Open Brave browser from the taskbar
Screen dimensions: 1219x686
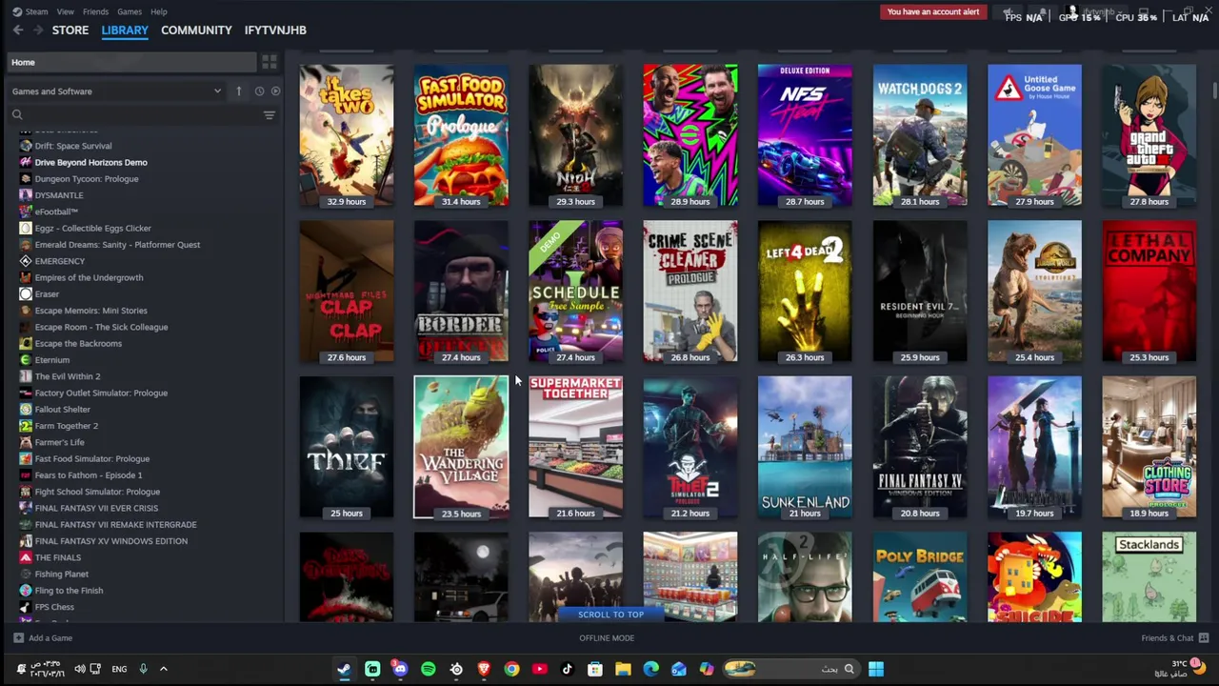tap(484, 669)
